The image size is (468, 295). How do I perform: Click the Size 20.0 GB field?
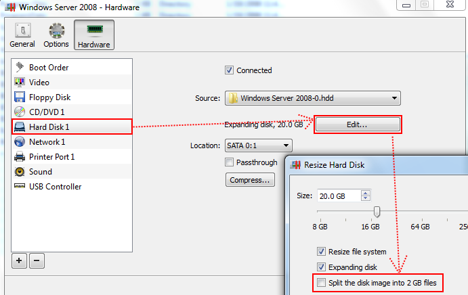339,196
